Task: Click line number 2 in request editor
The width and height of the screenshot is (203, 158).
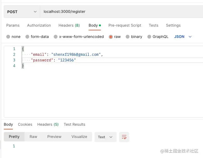Action: [14, 55]
